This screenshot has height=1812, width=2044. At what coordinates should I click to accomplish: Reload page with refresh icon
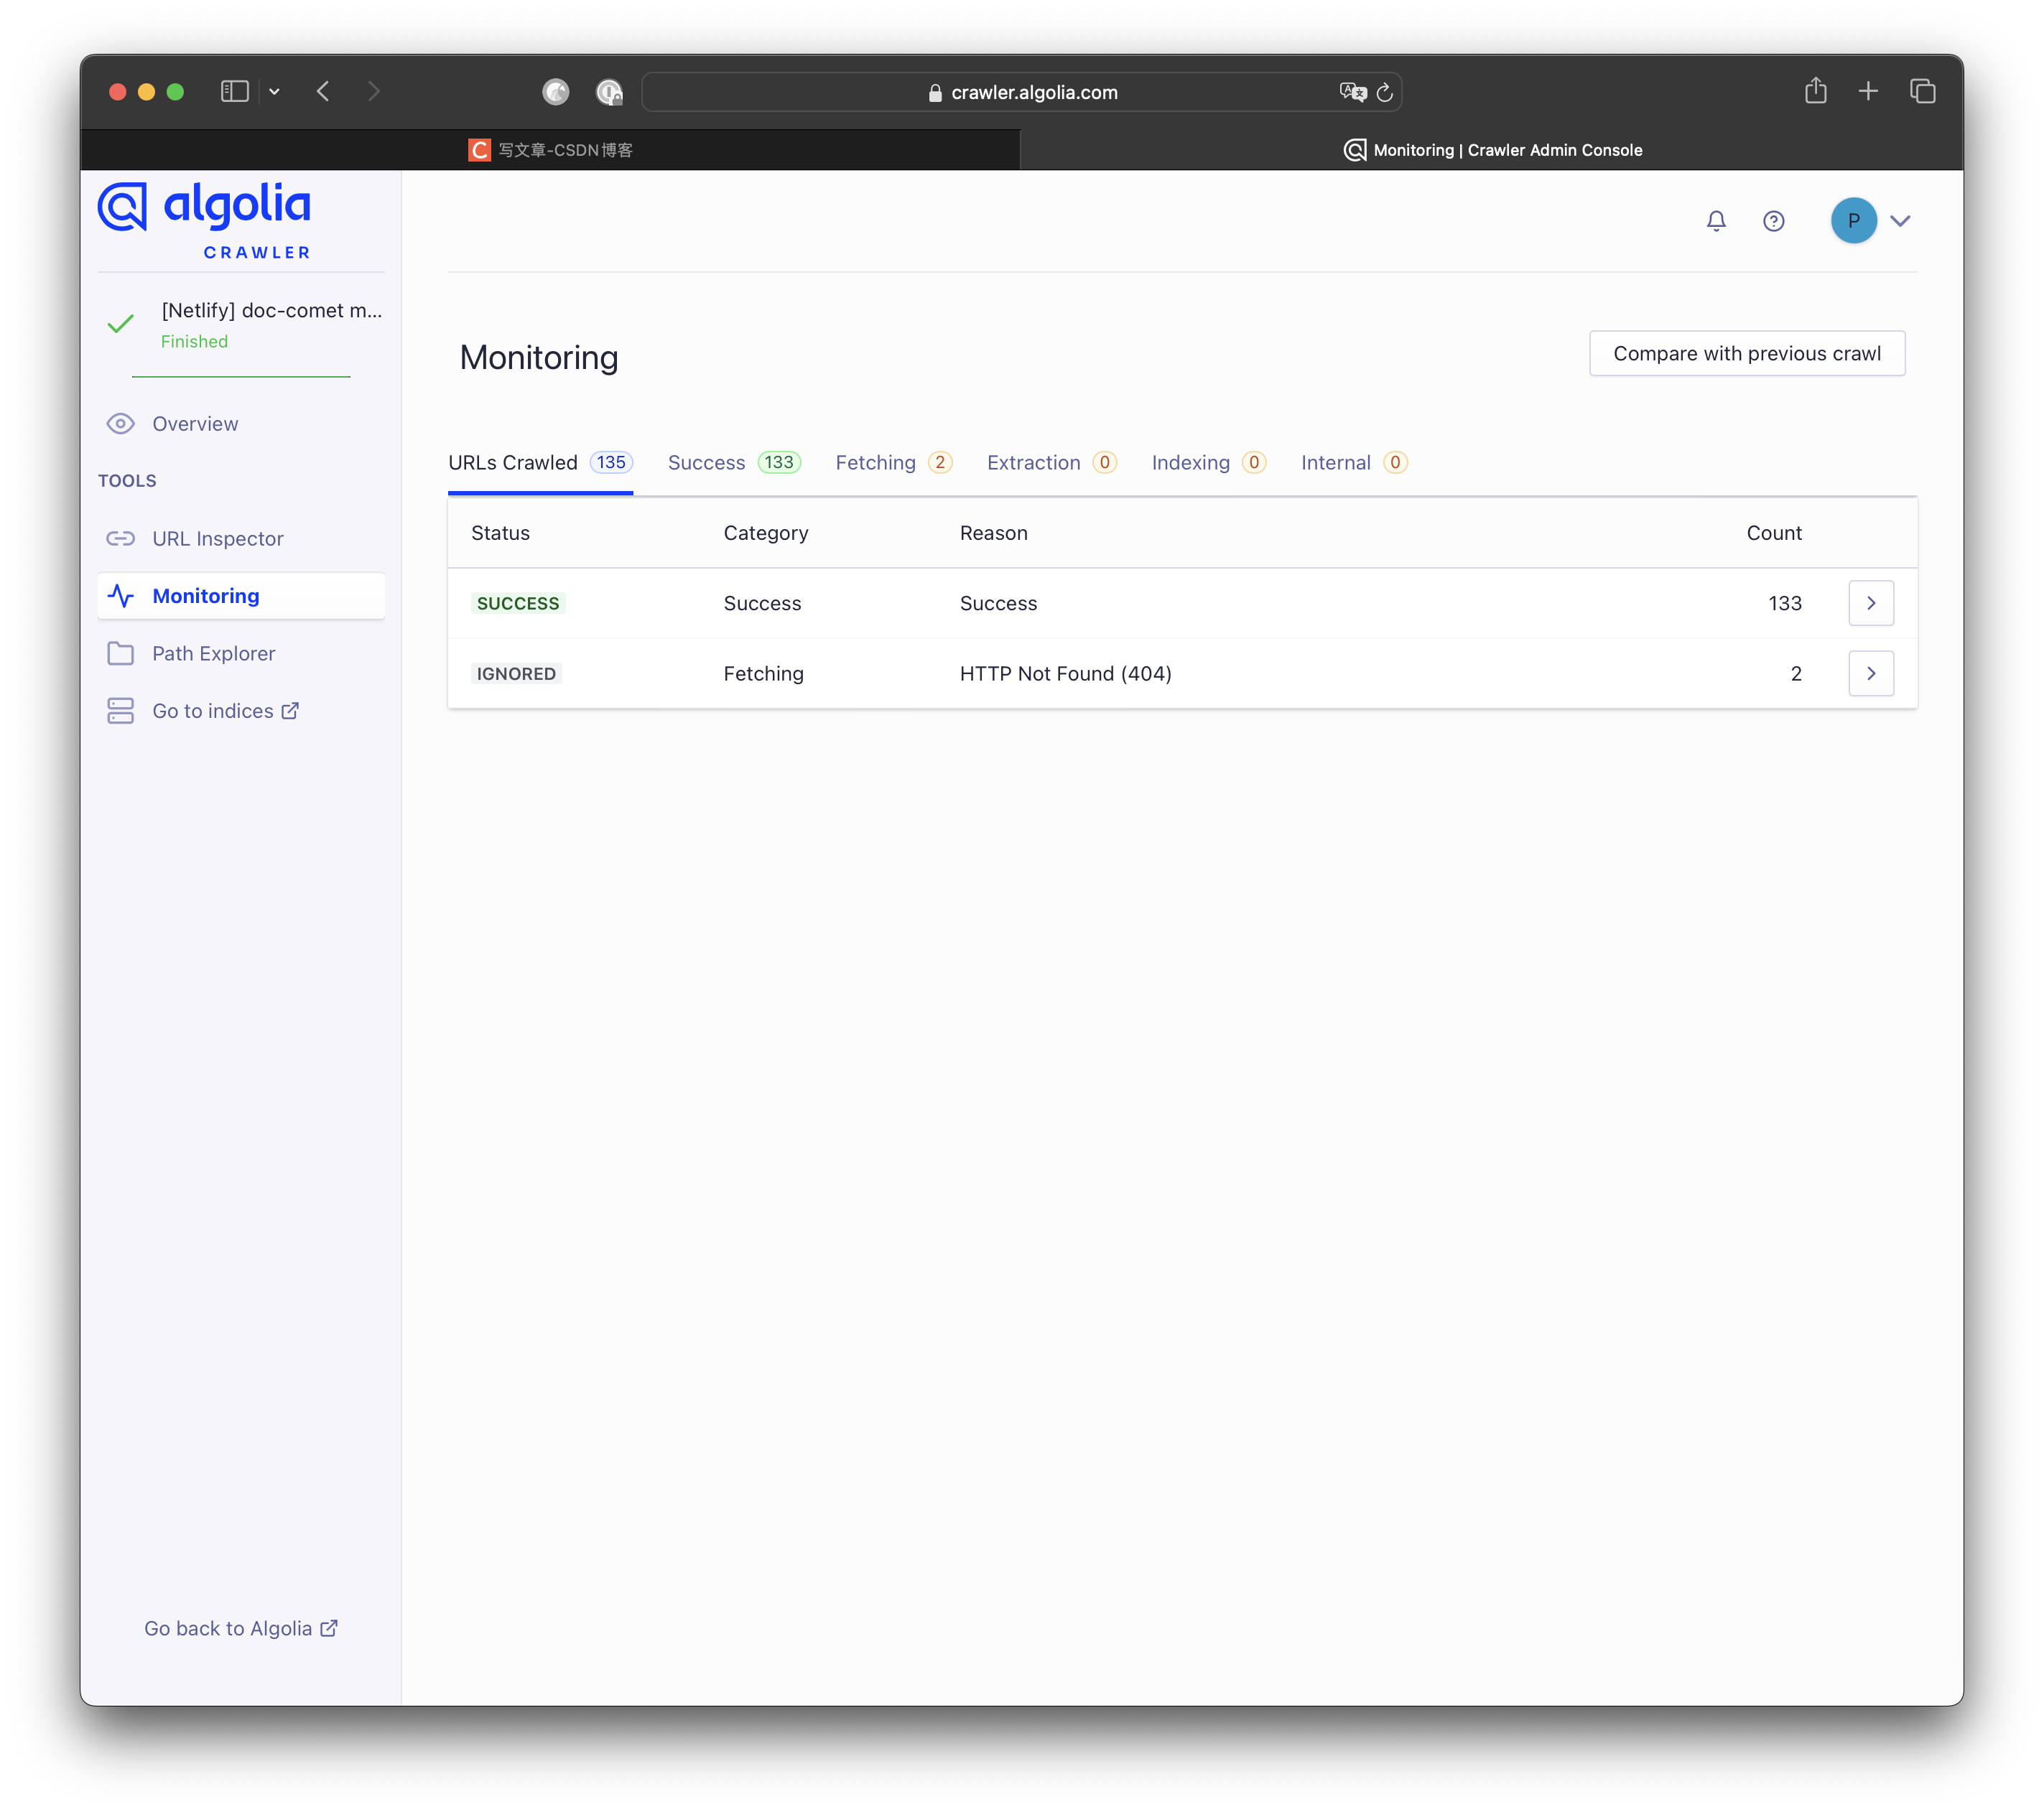point(1385,92)
